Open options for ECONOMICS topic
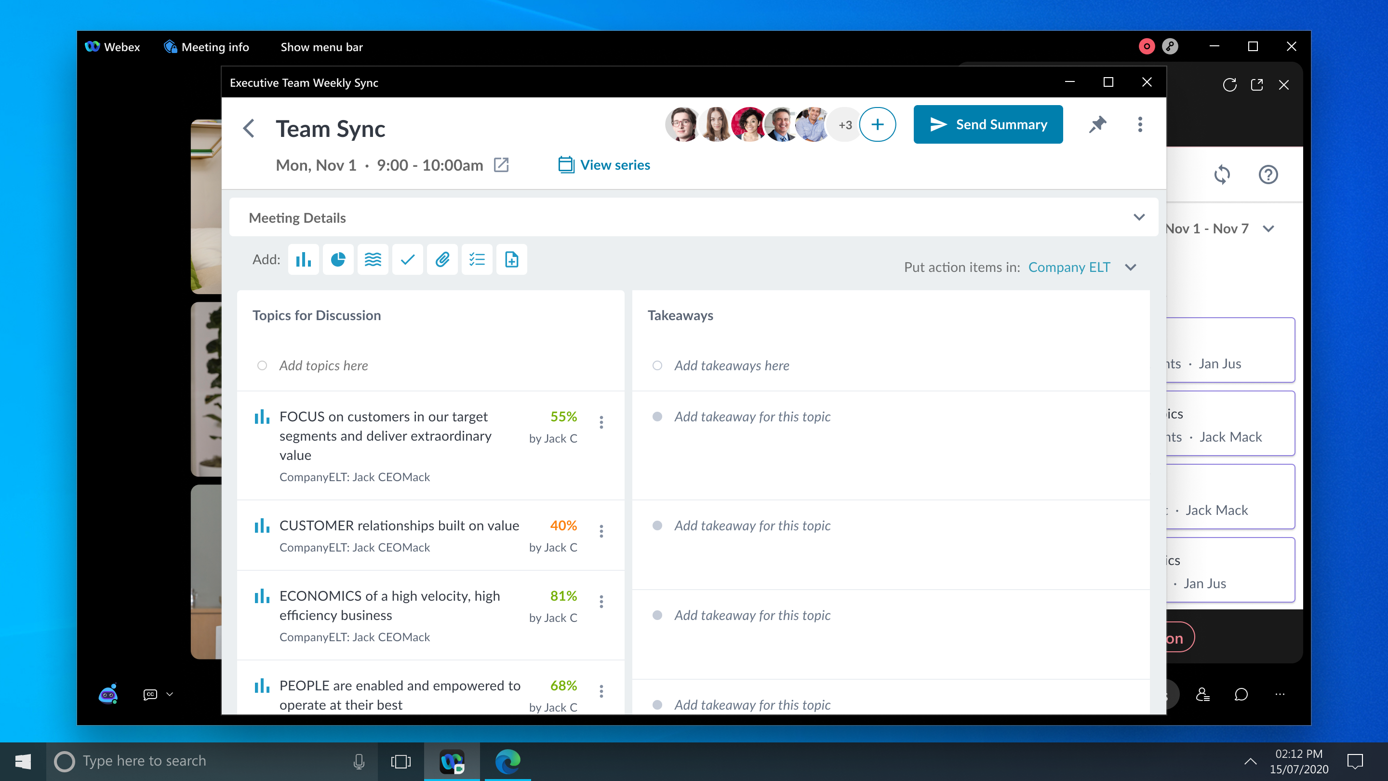Screen dimensions: 1388x781 point(601,602)
